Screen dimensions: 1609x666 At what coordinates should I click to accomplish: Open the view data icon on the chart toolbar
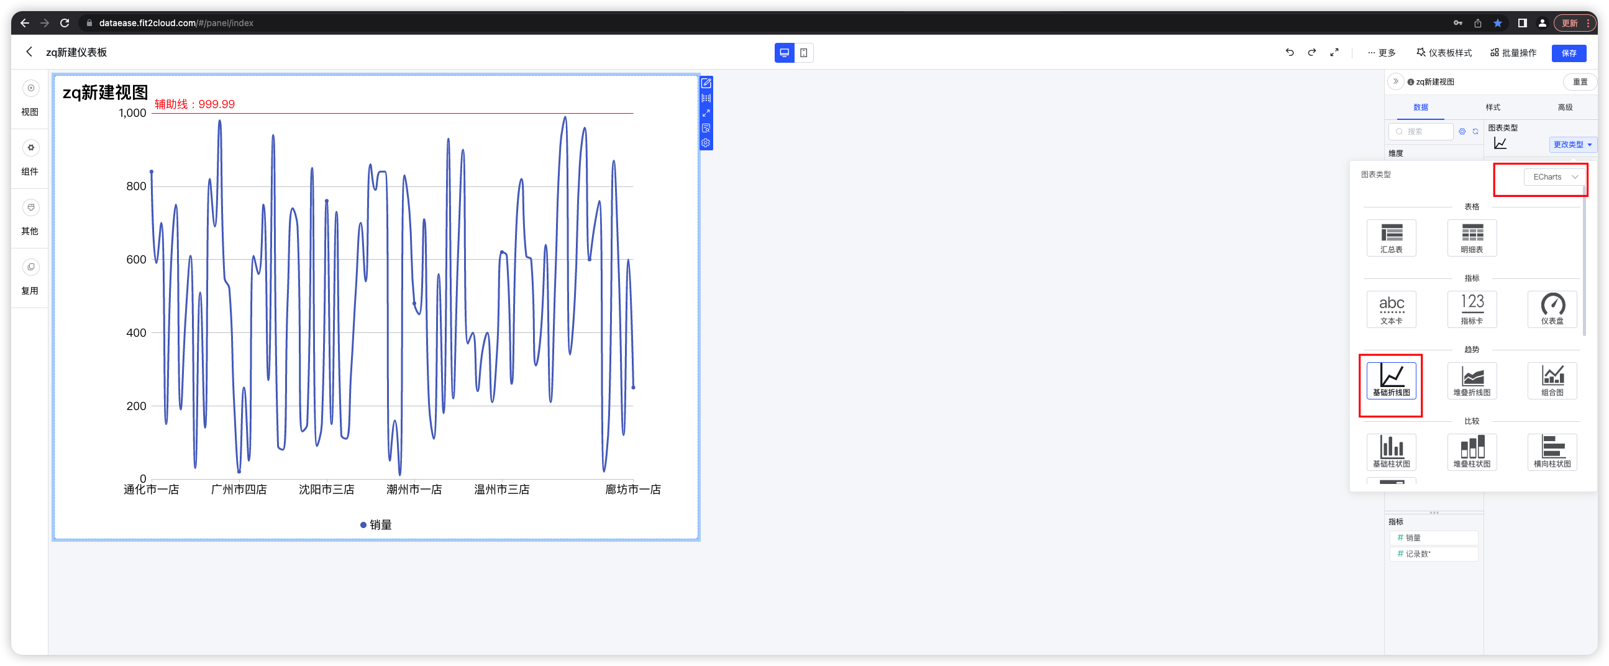(706, 128)
